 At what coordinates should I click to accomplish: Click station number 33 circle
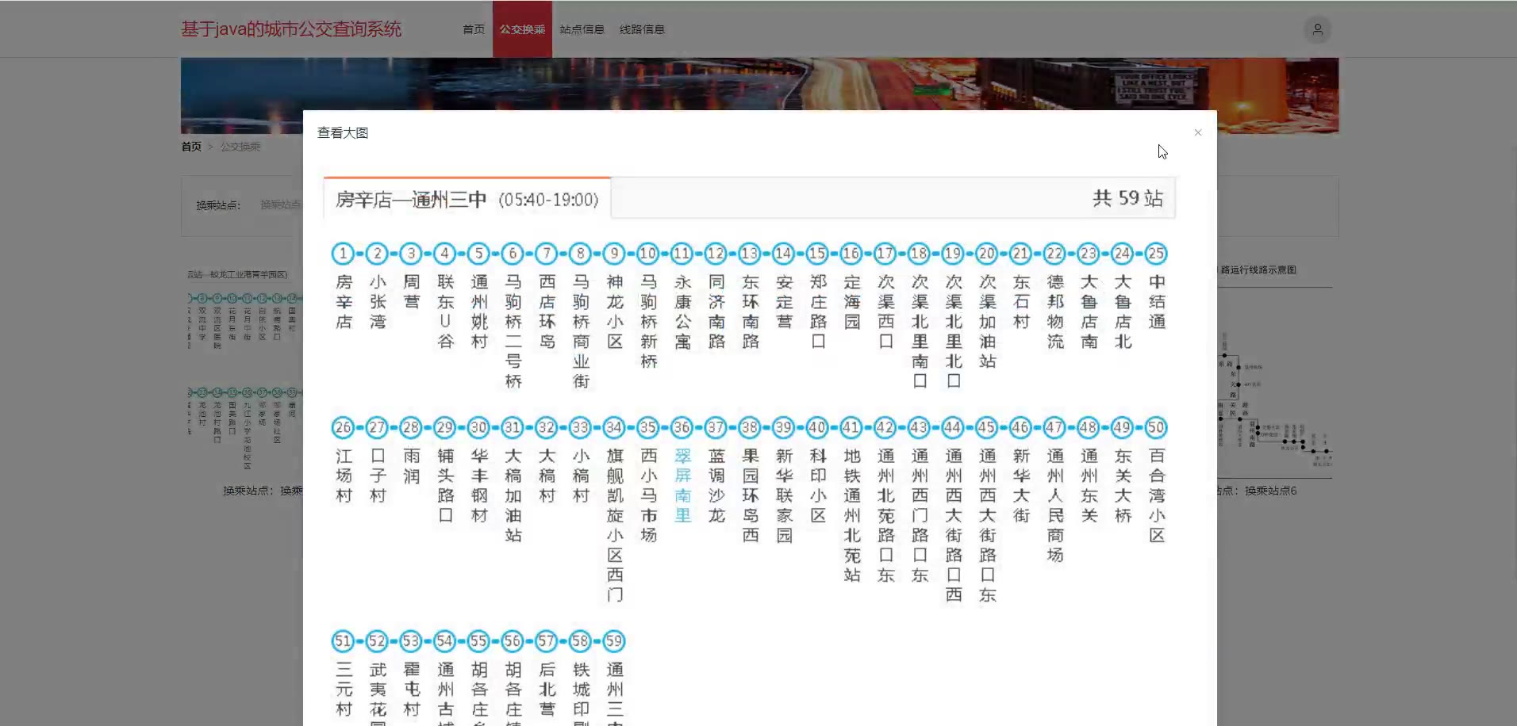(580, 428)
